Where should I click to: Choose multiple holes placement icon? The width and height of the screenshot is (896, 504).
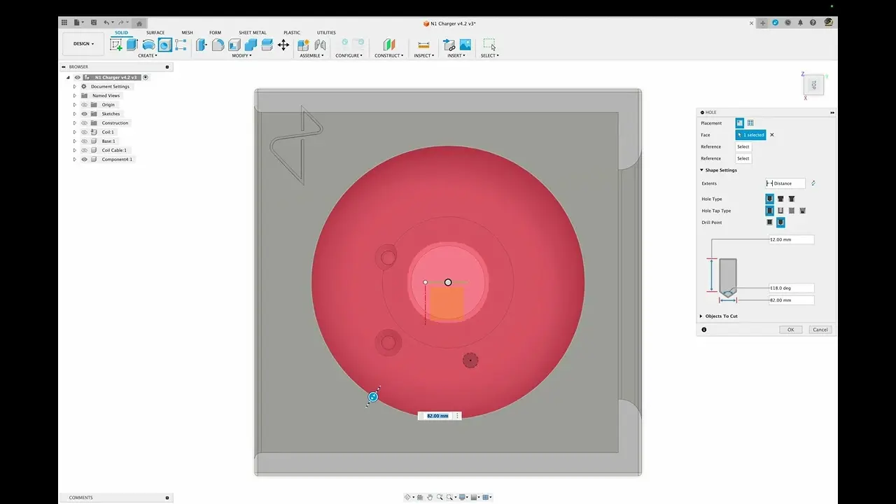pos(750,123)
